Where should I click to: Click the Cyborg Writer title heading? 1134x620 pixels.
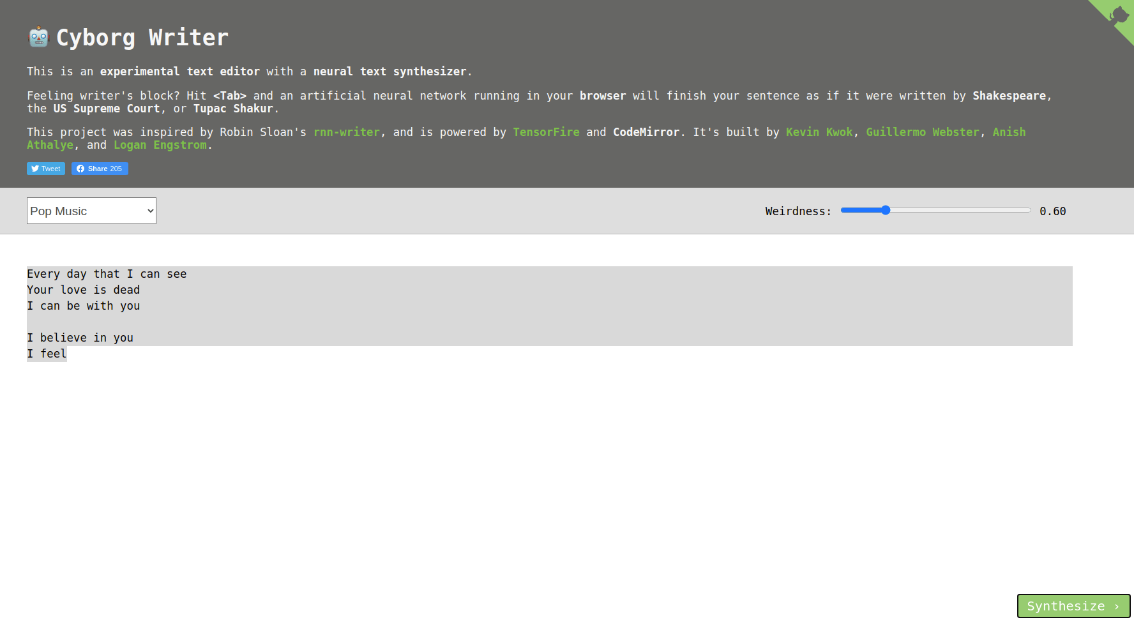point(142,38)
